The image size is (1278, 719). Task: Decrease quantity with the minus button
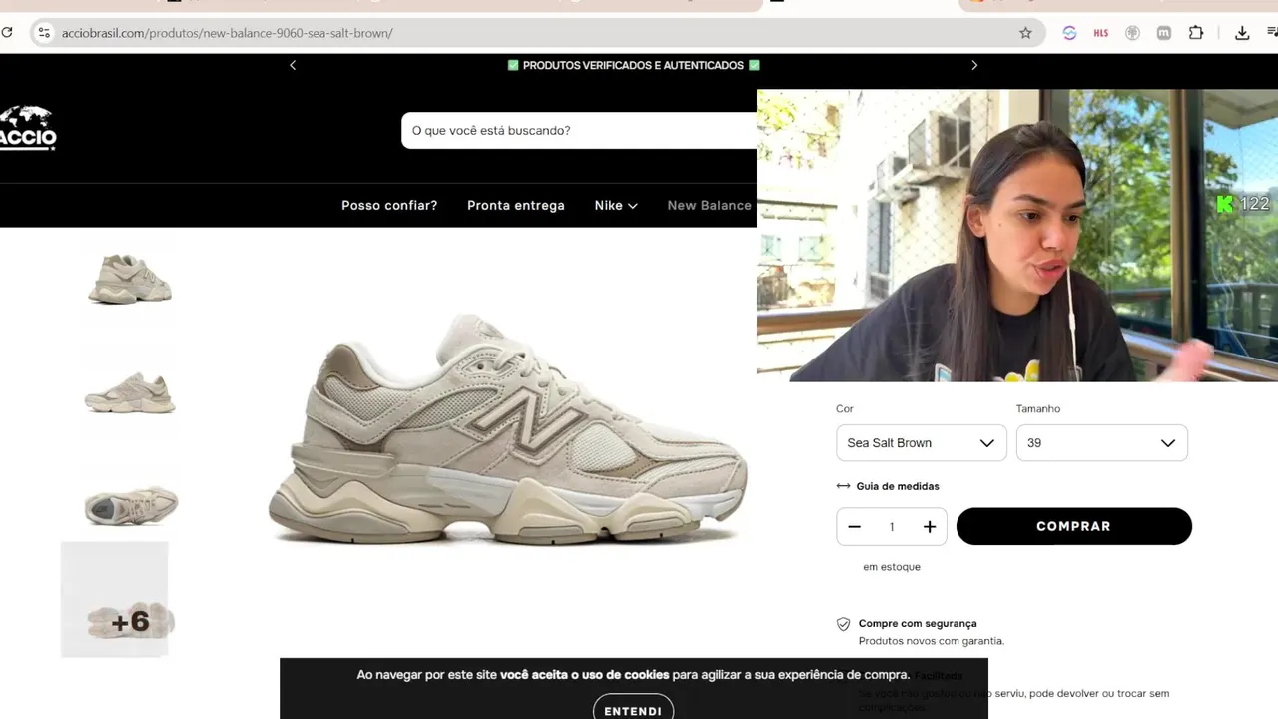point(854,527)
